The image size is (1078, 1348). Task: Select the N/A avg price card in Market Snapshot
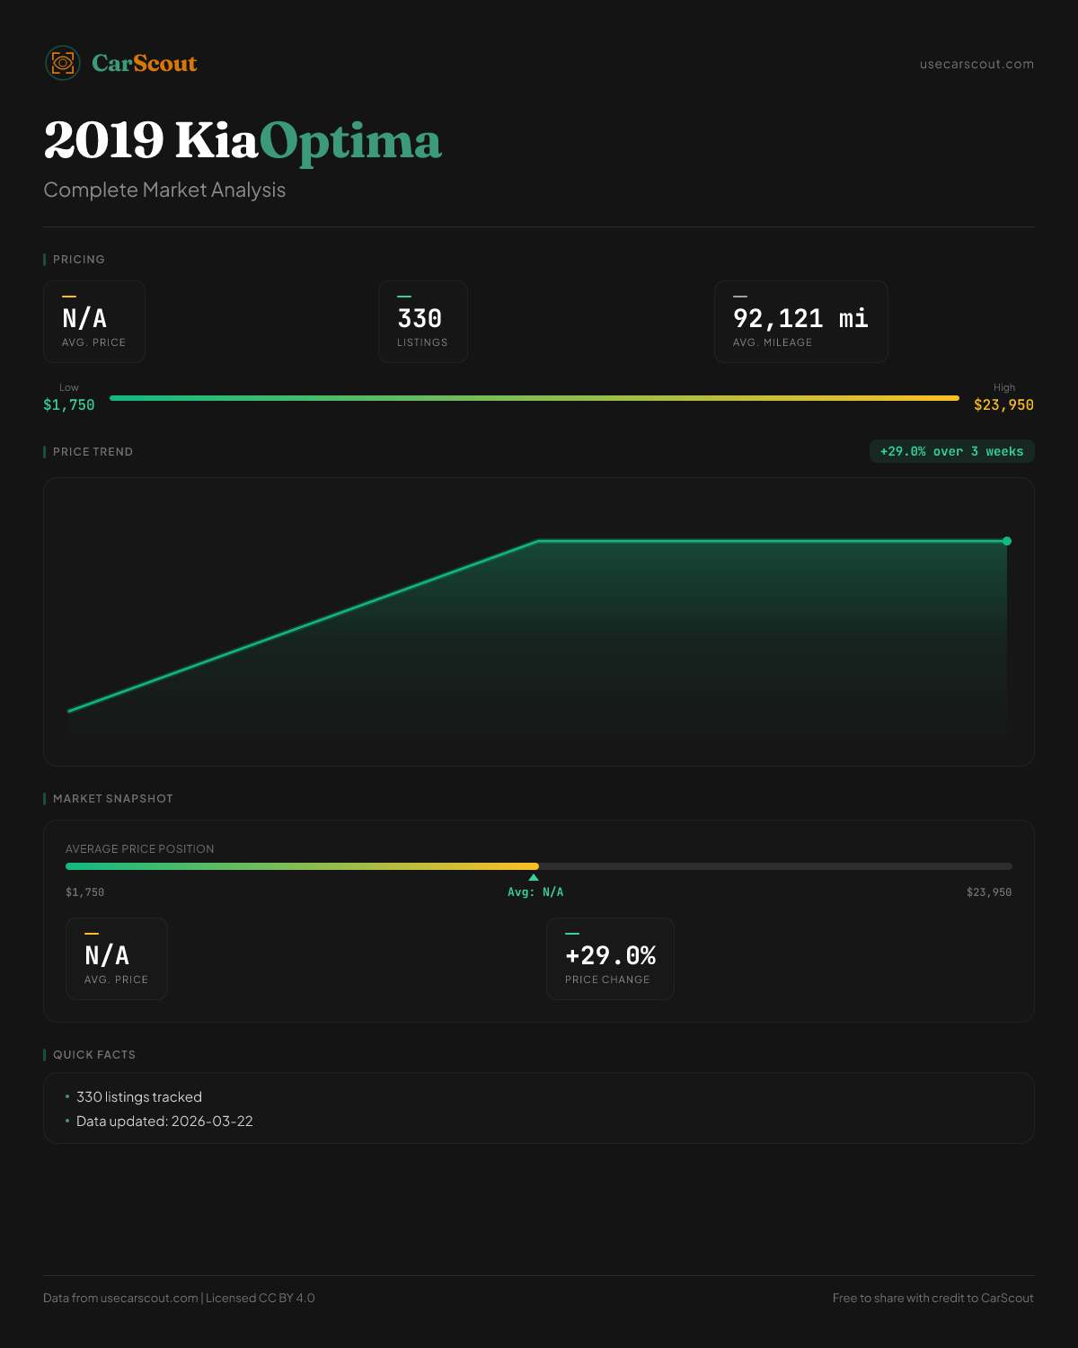coord(117,959)
